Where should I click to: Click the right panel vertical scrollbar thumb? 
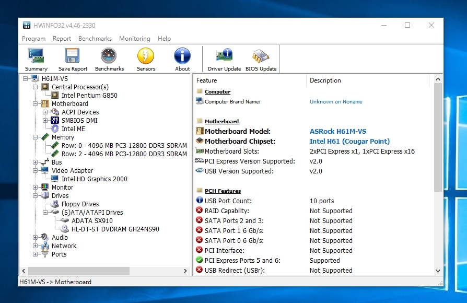click(438, 137)
